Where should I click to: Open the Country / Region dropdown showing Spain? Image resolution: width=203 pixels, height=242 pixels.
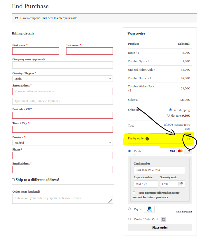(62, 79)
